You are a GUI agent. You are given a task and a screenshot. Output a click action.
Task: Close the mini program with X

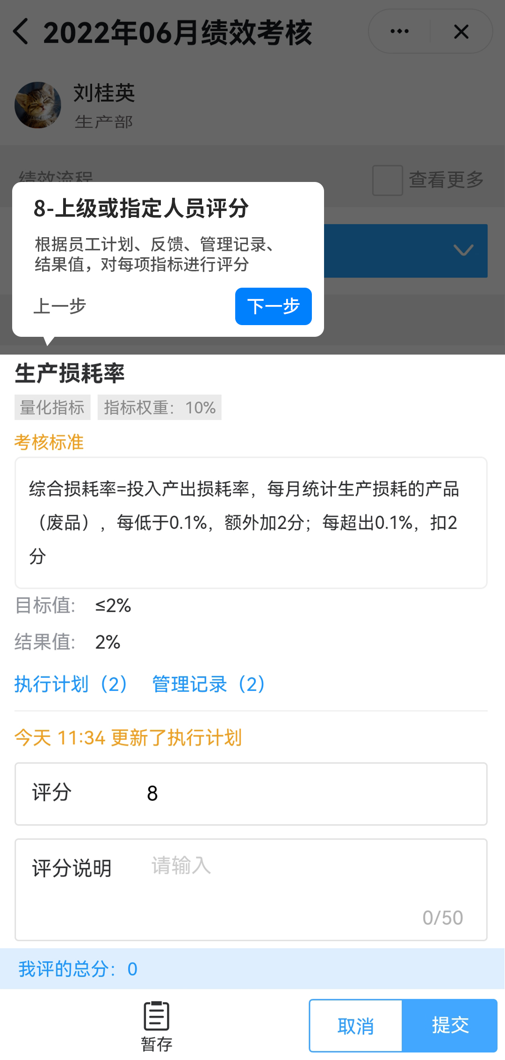(x=461, y=32)
